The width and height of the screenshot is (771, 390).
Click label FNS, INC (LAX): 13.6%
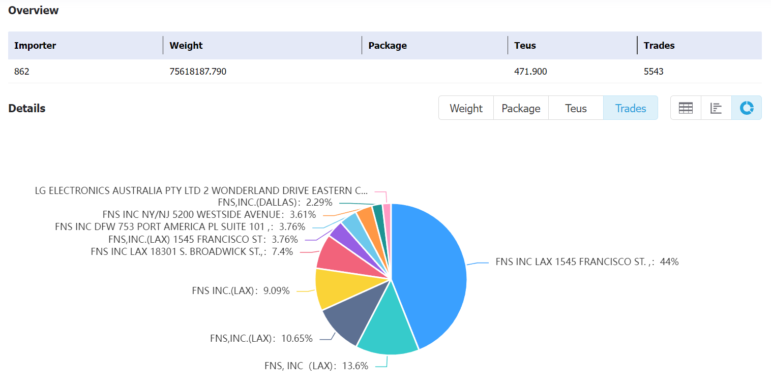point(316,366)
